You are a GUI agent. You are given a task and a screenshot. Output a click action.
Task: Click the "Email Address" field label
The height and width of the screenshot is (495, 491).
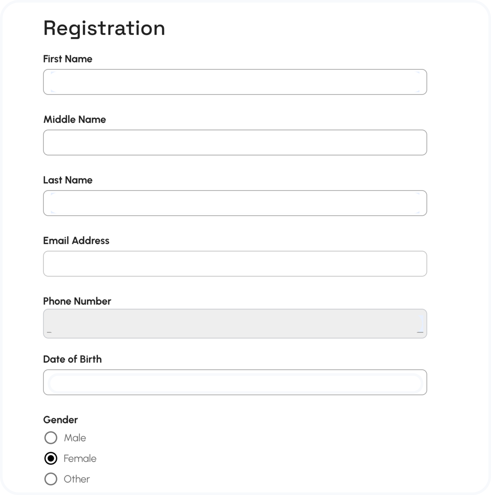tap(76, 240)
